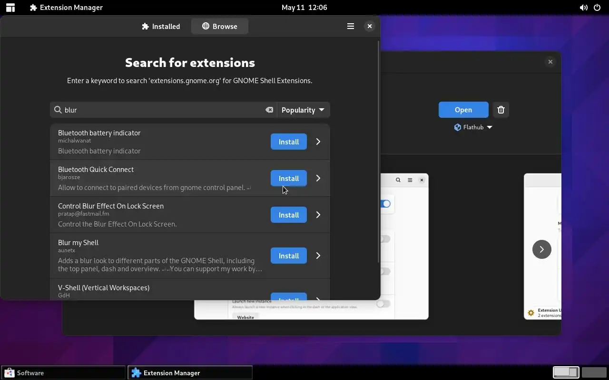Open the Extension Manager app menu in top bar
This screenshot has width=609, height=380.
click(66, 8)
